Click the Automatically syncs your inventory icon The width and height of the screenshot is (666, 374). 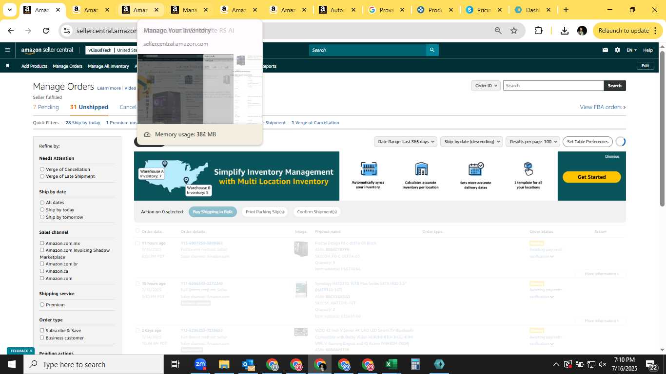(x=369, y=169)
